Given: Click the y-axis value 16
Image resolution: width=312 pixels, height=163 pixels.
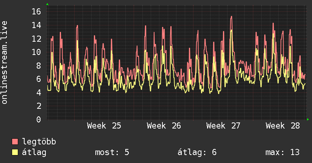Looking at the screenshot, I should coord(36,11).
